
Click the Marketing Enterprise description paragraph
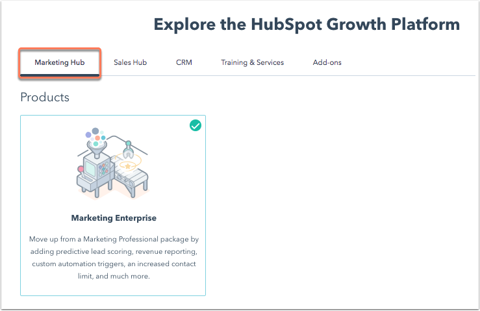[114, 257]
